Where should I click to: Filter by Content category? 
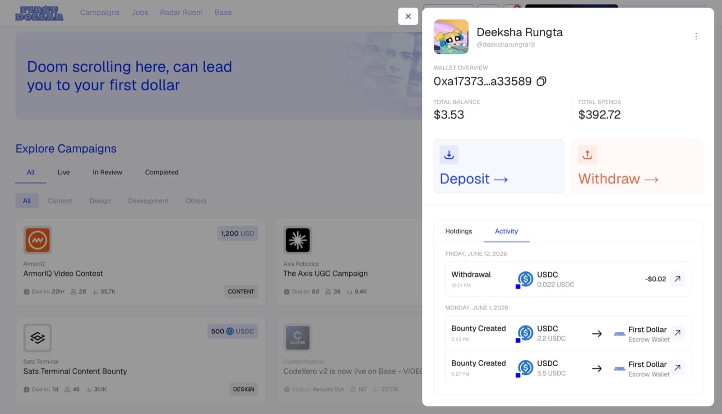pos(60,201)
